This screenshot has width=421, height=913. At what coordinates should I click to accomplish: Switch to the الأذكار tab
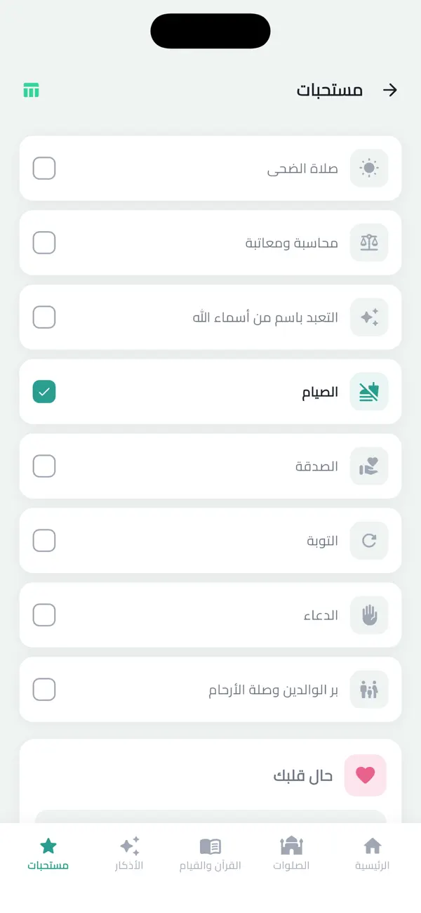pos(129,851)
